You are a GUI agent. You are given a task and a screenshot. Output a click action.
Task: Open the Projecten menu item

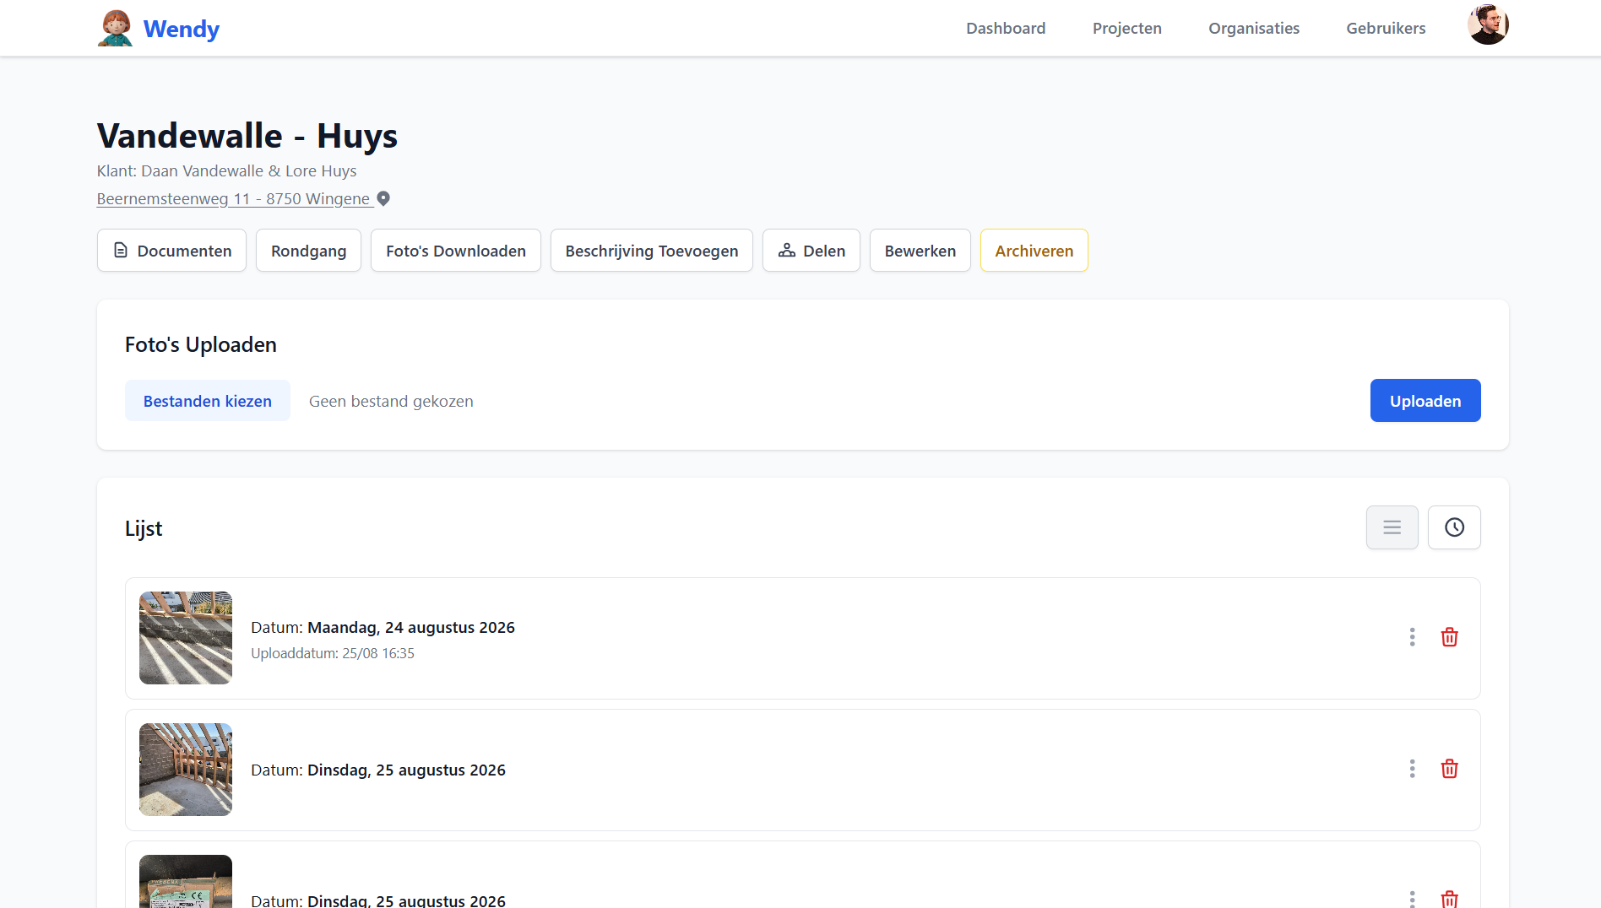tap(1127, 28)
